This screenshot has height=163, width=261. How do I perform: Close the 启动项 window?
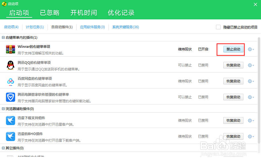click(255, 5)
